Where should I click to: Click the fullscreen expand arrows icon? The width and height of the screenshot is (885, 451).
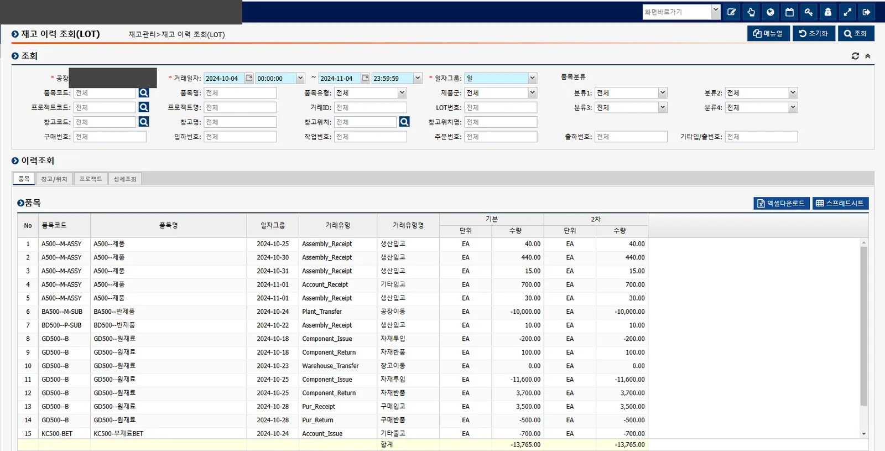[847, 12]
